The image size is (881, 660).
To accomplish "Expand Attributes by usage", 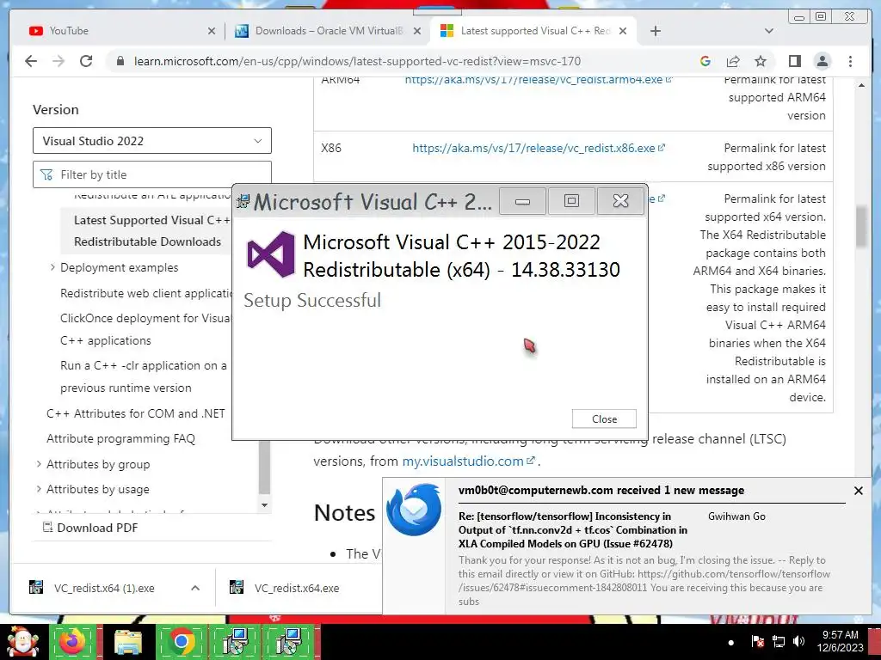I will tap(38, 489).
